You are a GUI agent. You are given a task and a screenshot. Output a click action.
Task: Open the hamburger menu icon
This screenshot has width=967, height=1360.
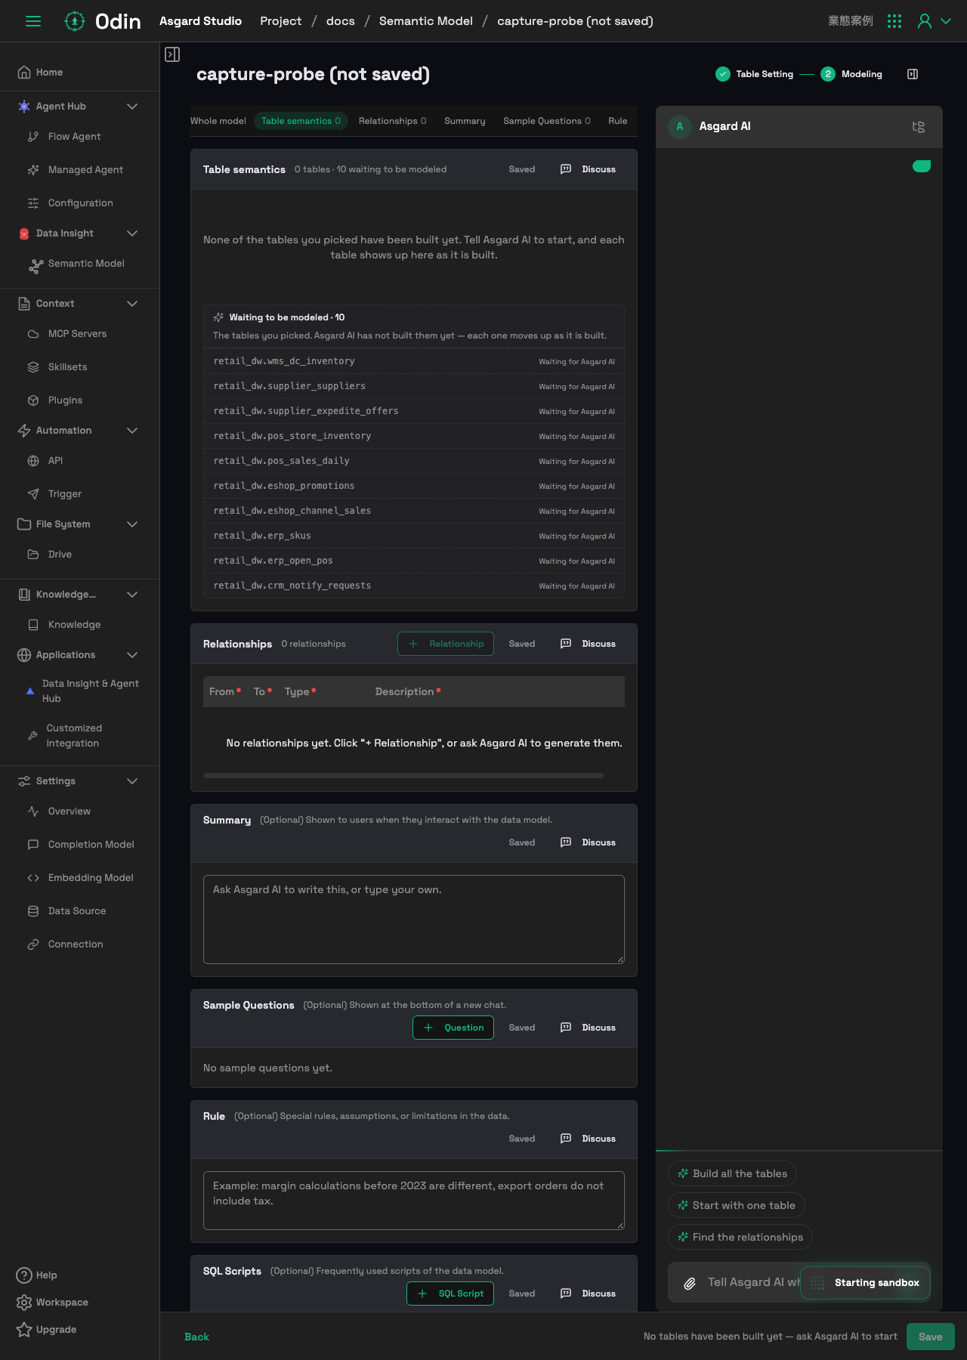33,21
